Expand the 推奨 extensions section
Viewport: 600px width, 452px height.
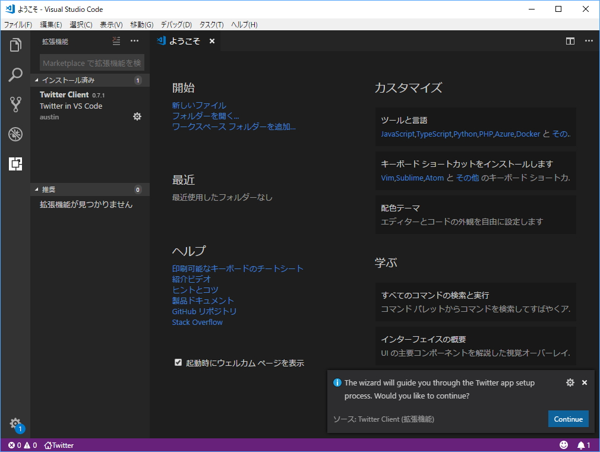pyautogui.click(x=46, y=189)
